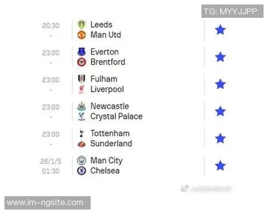Unfavorite the Fulham vs Liverpool match
This screenshot has height=214, width=268.
click(220, 84)
